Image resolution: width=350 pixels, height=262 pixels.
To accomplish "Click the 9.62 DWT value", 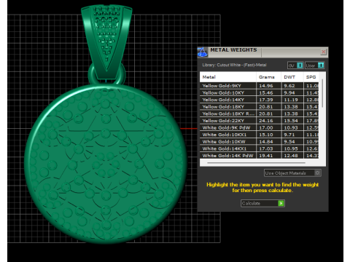I will (x=289, y=86).
